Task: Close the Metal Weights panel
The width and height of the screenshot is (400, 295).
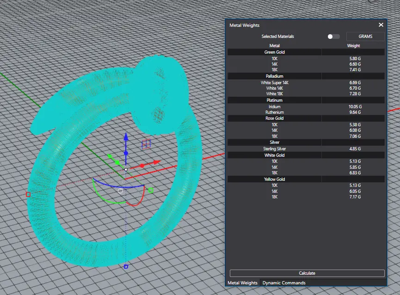Action: click(x=381, y=25)
